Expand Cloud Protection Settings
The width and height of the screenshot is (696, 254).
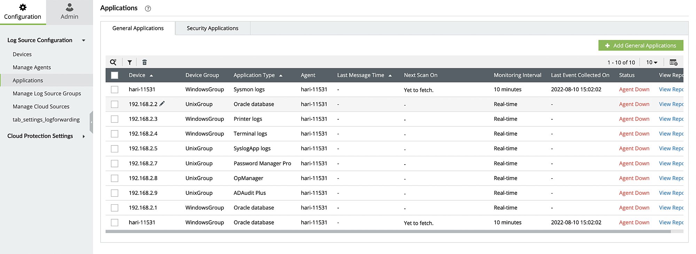pyautogui.click(x=84, y=136)
